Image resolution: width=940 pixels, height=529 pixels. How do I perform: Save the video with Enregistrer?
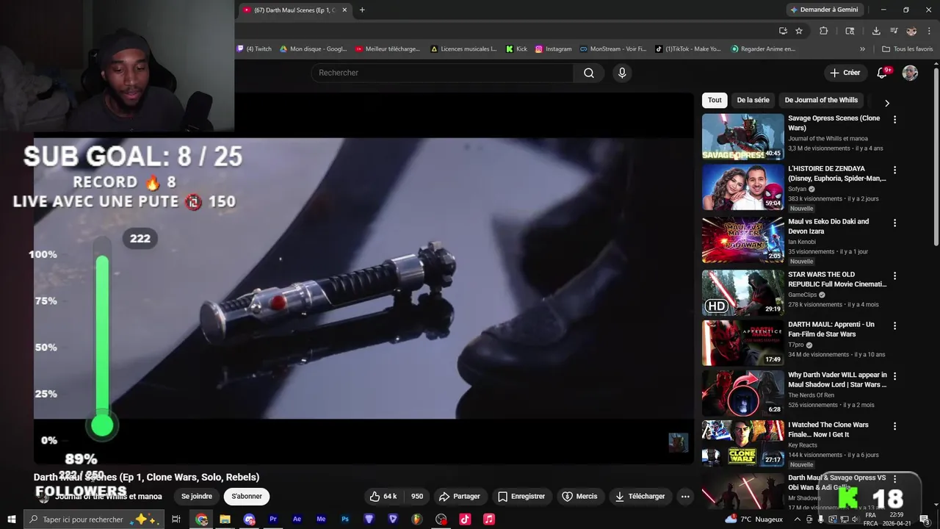[x=521, y=497]
